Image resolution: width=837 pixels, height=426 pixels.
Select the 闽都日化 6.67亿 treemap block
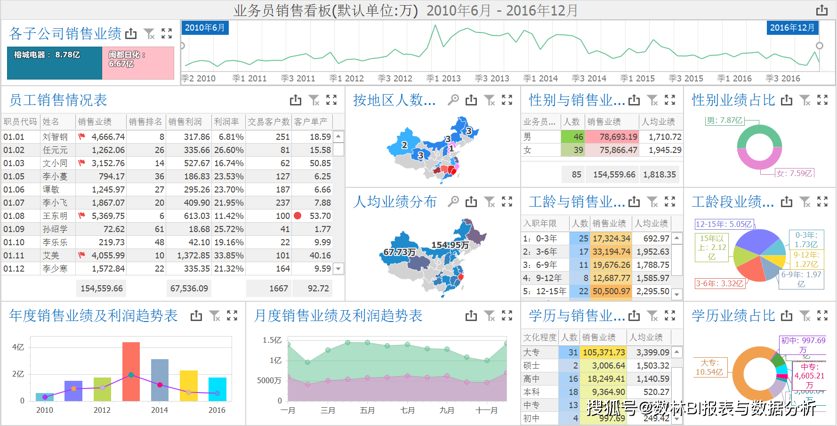click(138, 63)
